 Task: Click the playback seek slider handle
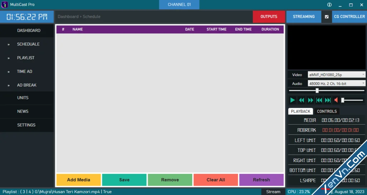click(x=317, y=90)
